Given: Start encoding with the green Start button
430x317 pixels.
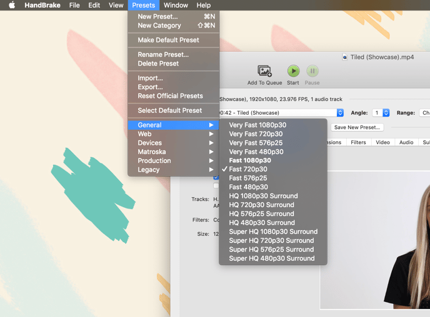Looking at the screenshot, I should pyautogui.click(x=293, y=71).
